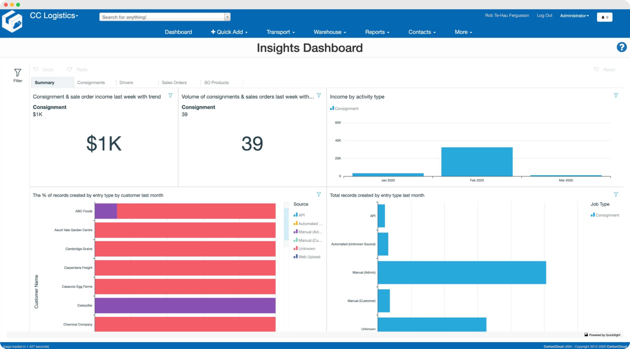Open the help question mark icon

[x=621, y=47]
